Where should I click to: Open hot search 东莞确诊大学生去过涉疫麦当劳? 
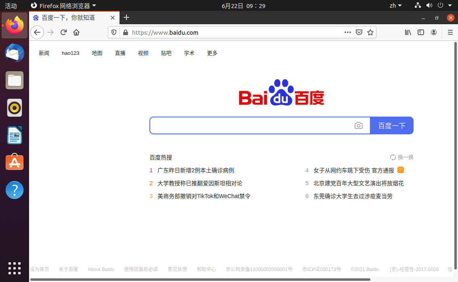(353, 196)
